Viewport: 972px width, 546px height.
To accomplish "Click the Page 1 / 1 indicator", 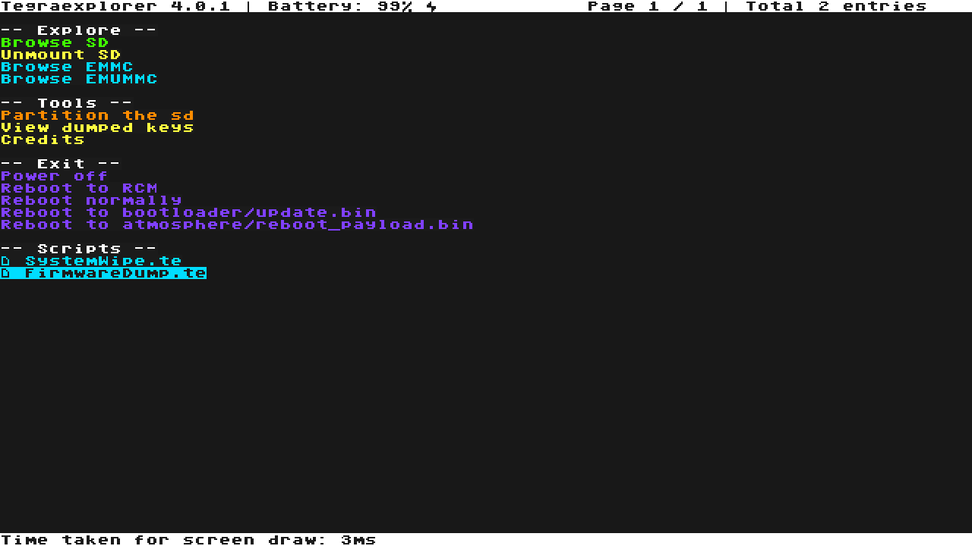I will 649,6.
